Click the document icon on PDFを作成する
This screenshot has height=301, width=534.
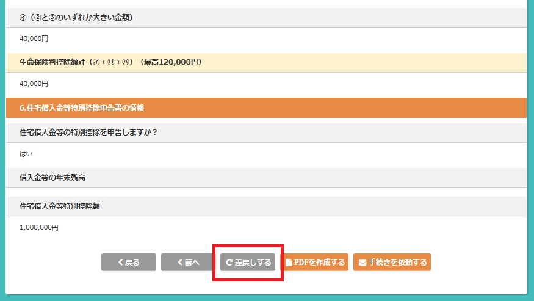click(289, 263)
